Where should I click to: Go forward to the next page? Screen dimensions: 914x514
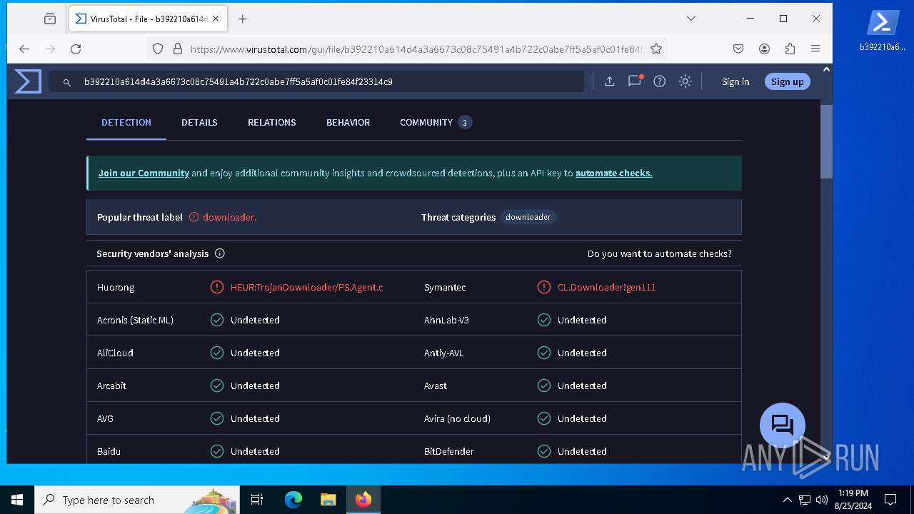point(50,49)
